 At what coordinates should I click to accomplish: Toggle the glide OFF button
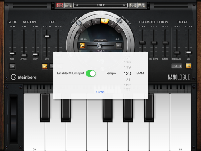[12, 66]
